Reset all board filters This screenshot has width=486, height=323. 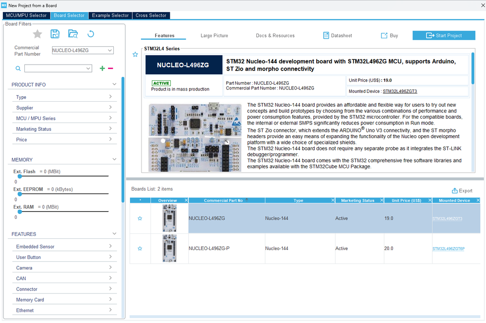90,34
